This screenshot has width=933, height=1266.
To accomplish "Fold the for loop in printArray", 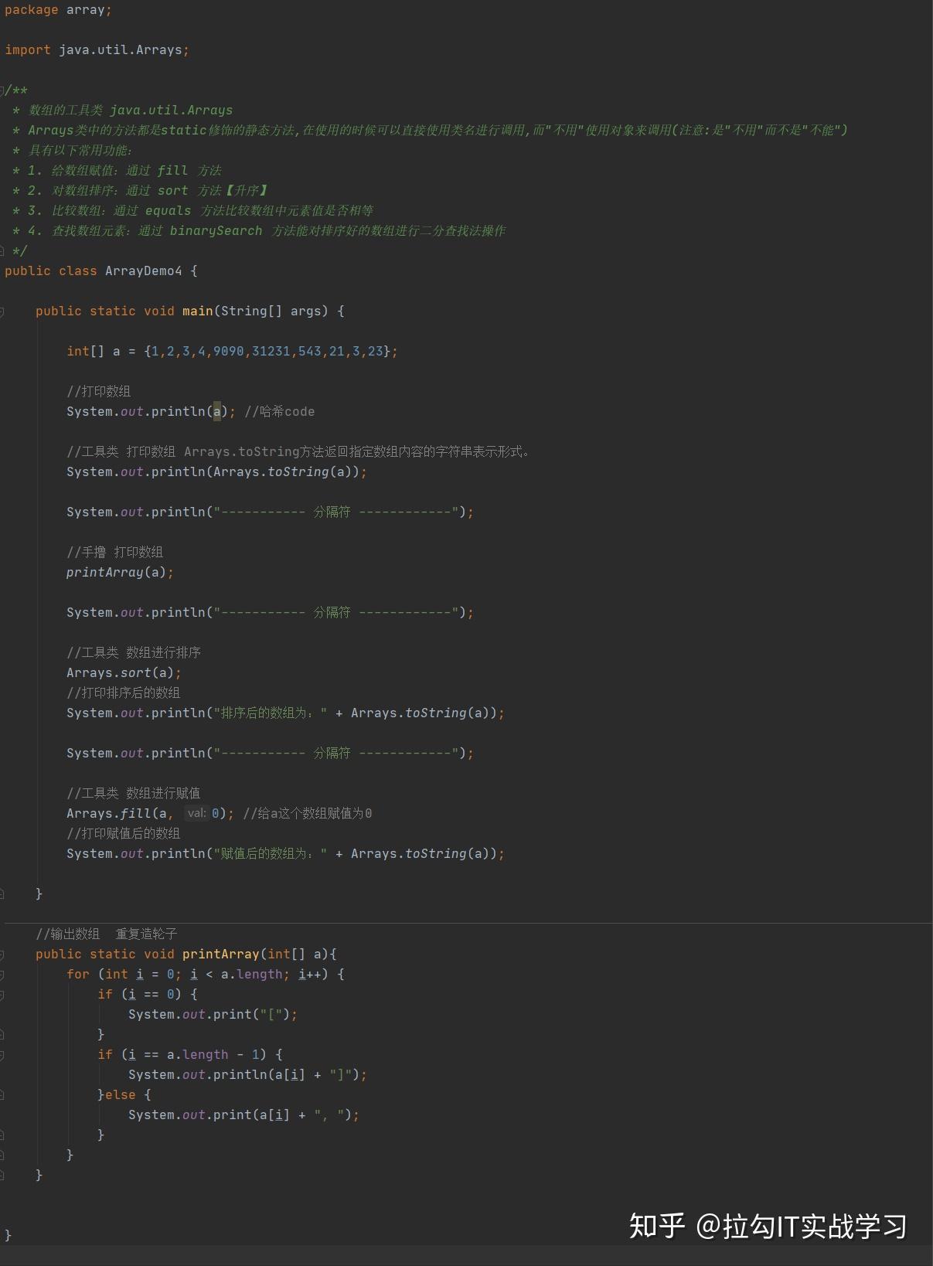I will [2, 975].
